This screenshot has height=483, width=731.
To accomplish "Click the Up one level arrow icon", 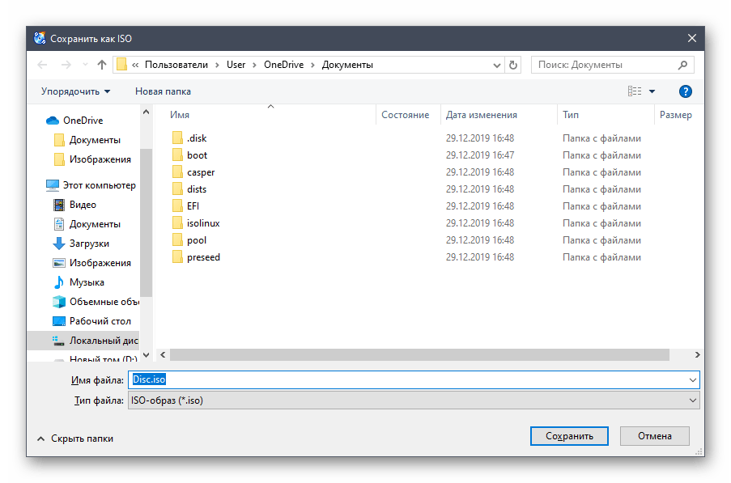I will coord(102,65).
